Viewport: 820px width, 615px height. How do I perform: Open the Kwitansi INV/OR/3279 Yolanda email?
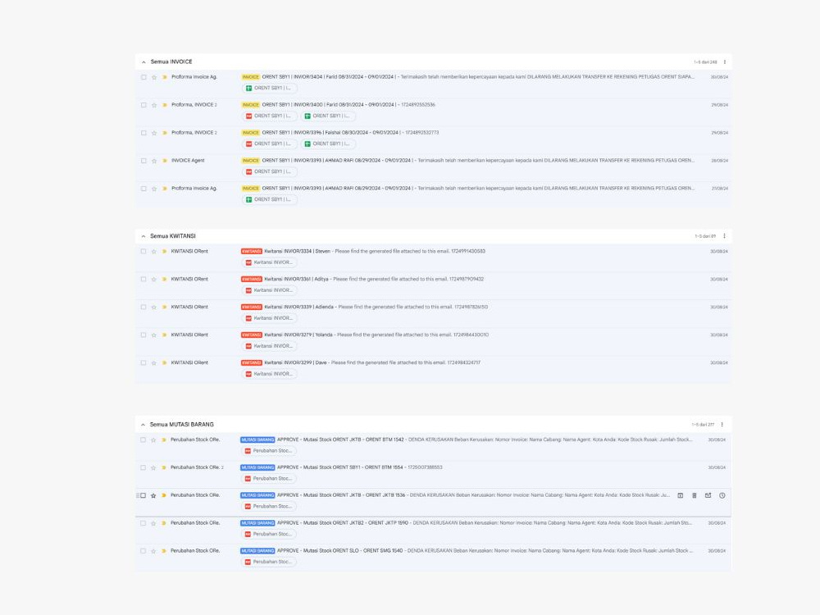coord(434,340)
